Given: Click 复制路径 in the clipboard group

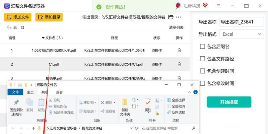Looking at the screenshot, I should [58, 106].
